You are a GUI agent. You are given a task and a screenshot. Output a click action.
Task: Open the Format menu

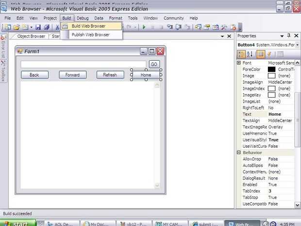pyautogui.click(x=116, y=18)
